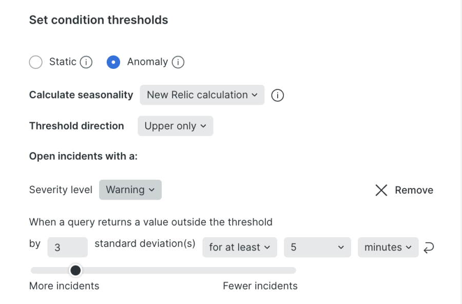Open the New Relic calculation dropdown

pos(202,95)
